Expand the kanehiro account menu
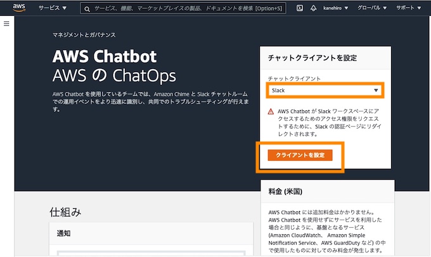 click(x=336, y=8)
